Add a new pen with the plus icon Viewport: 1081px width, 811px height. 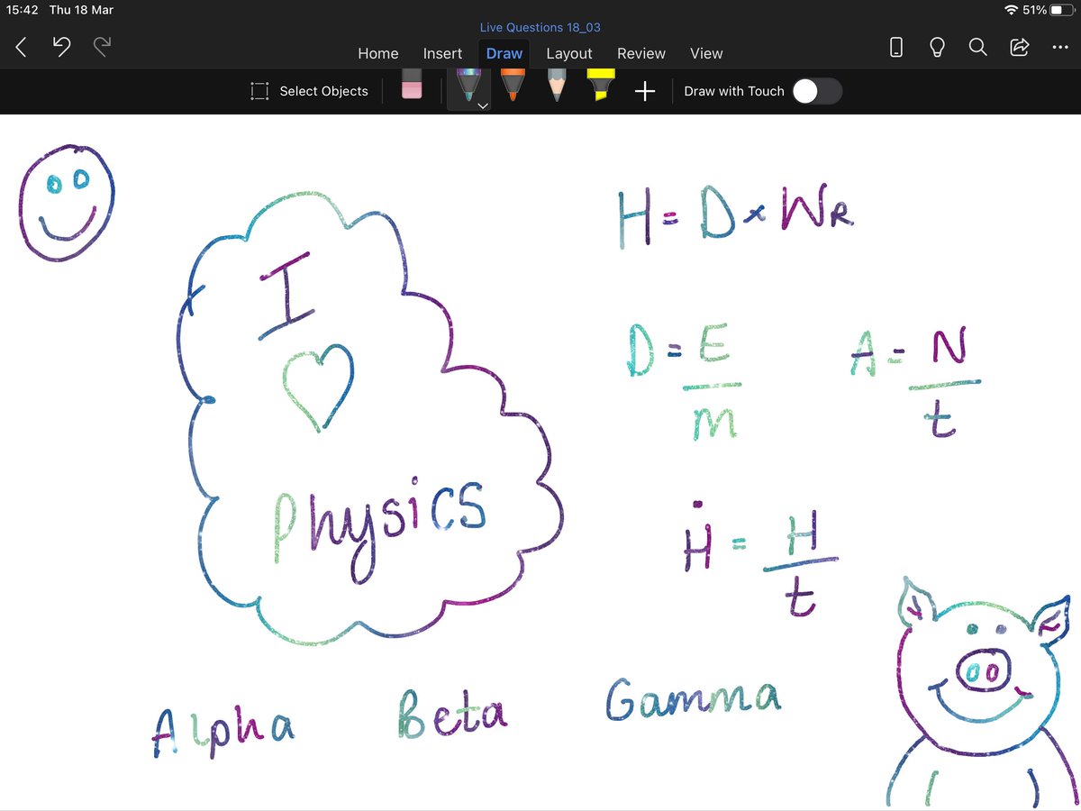[x=645, y=91]
